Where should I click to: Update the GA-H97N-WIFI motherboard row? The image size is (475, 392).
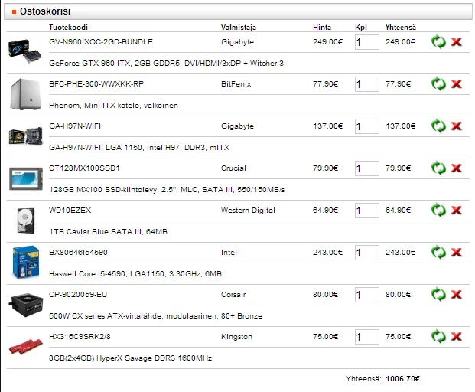[x=438, y=126]
